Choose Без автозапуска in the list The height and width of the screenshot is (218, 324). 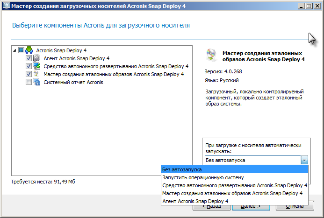(235, 169)
